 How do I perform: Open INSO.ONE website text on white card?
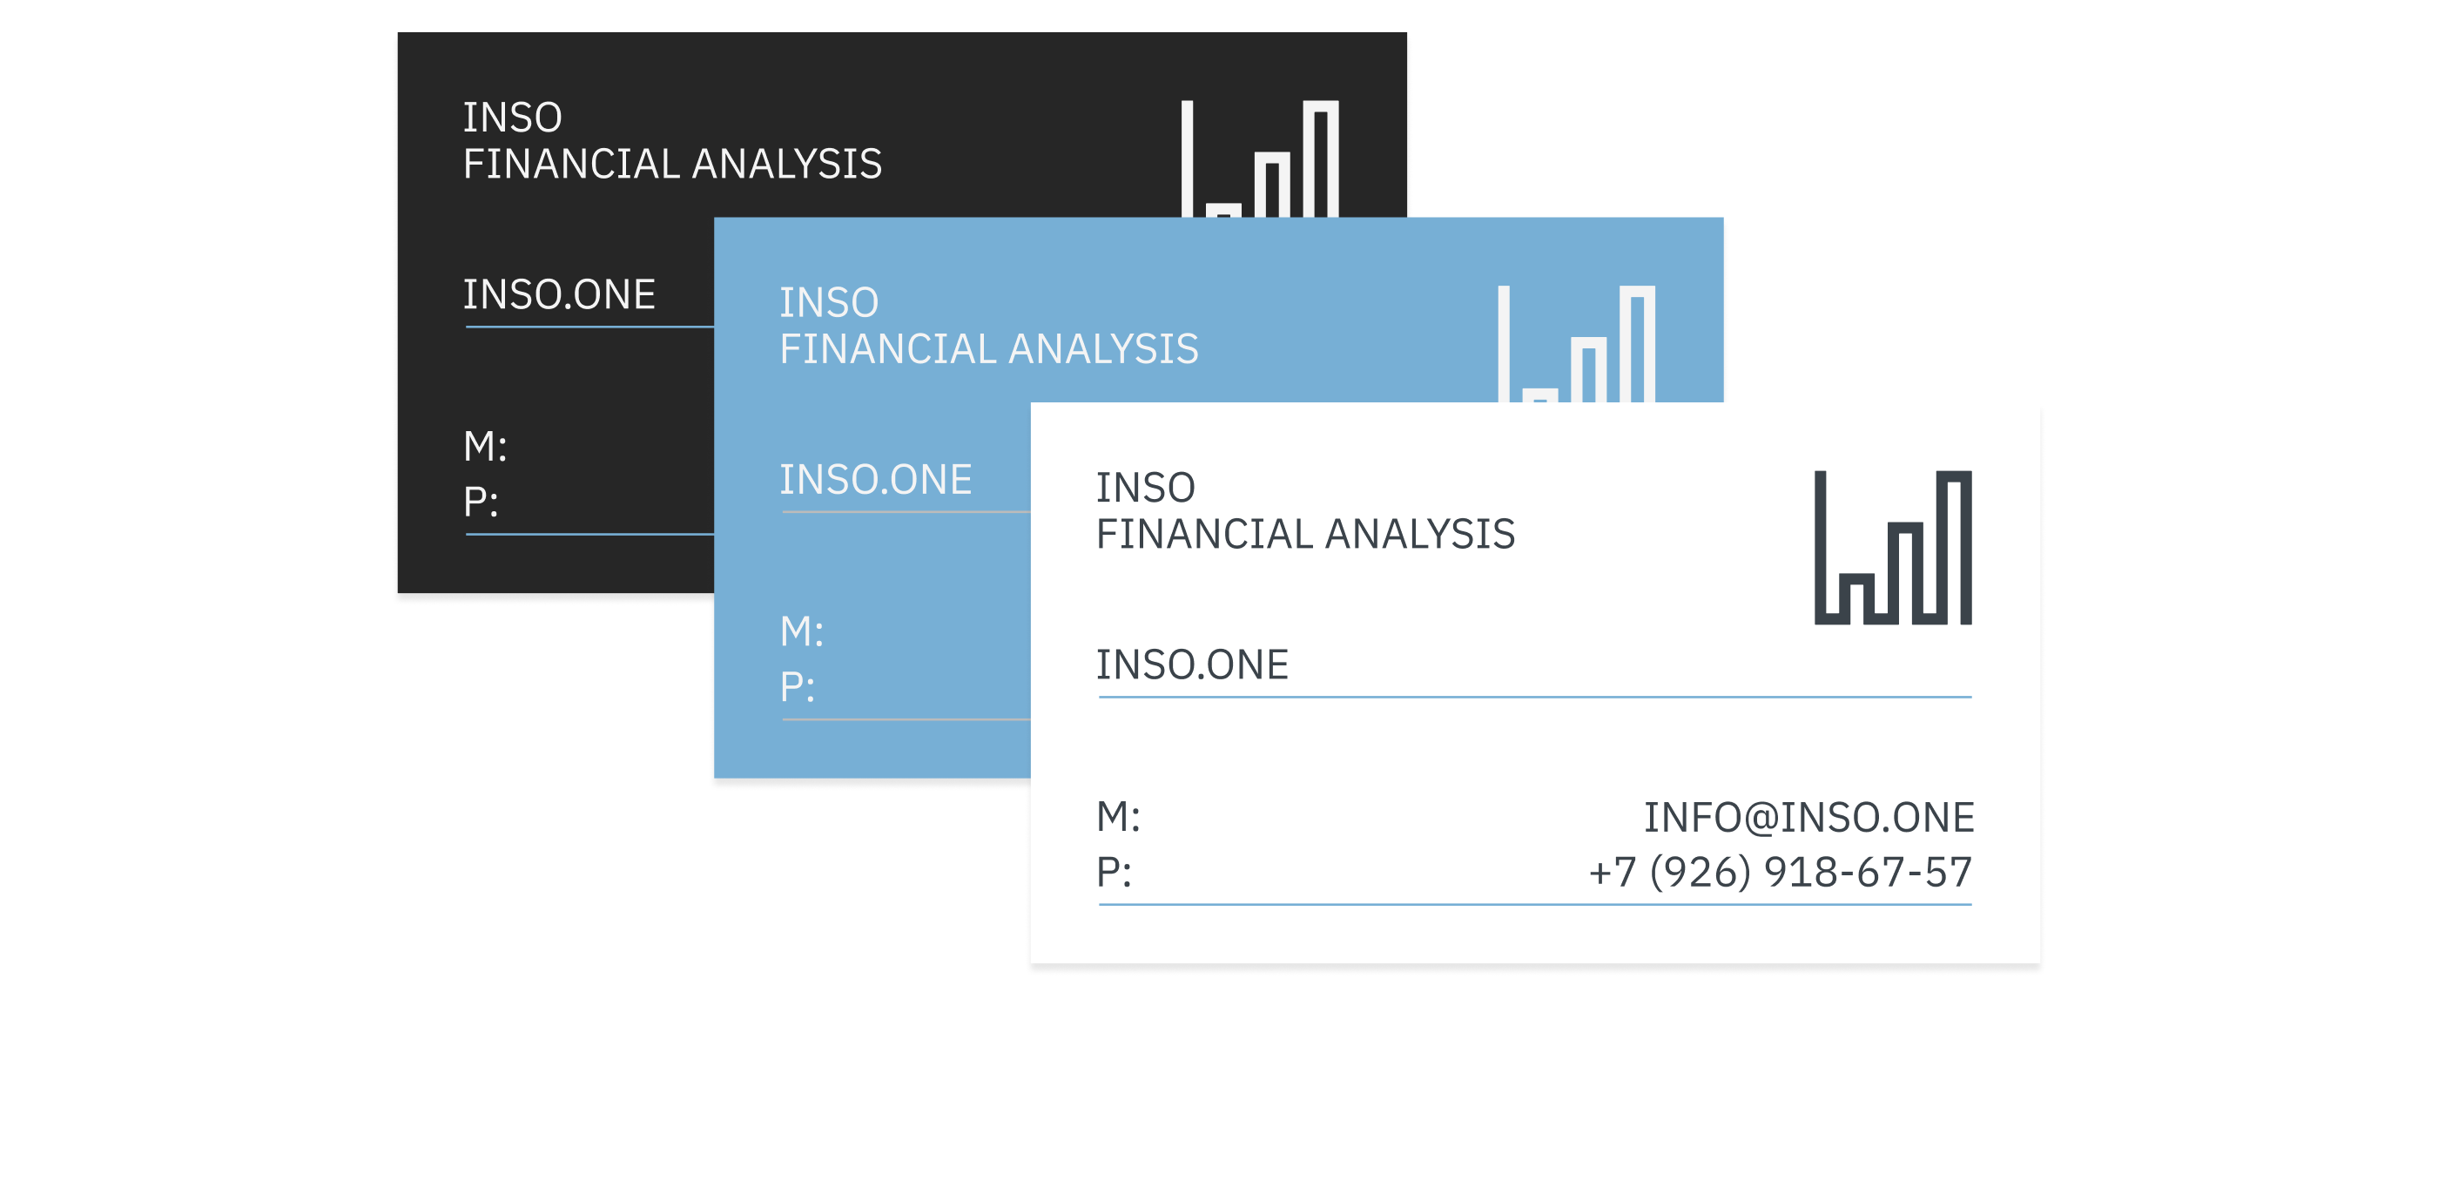click(x=1191, y=665)
